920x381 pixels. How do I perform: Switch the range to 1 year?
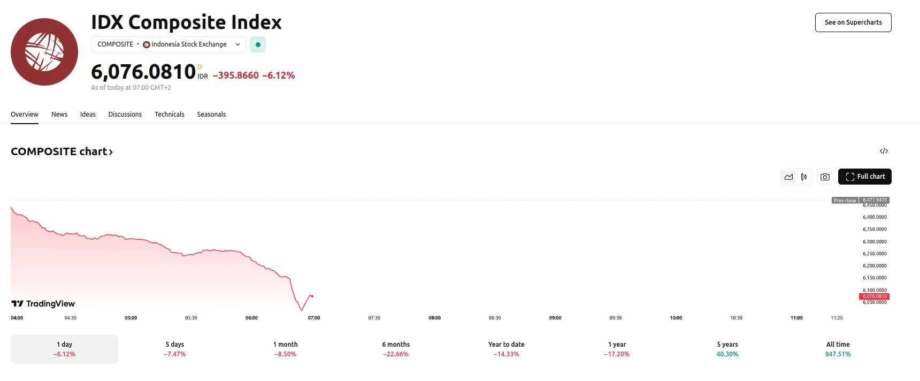(616, 349)
